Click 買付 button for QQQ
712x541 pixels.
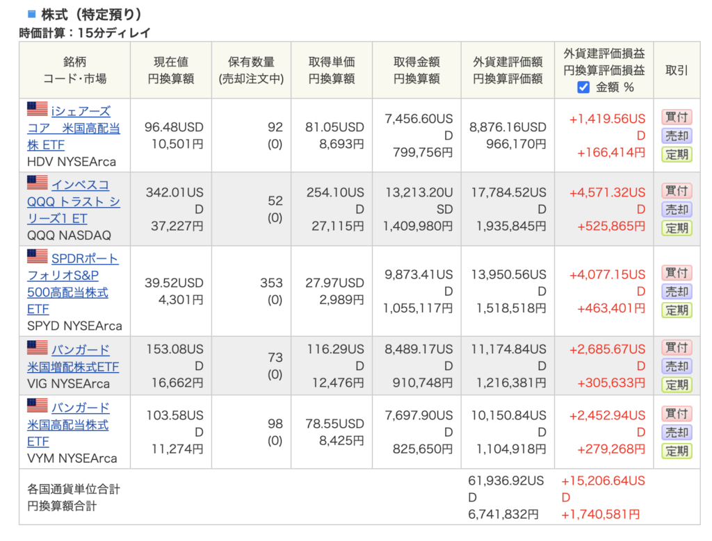click(677, 191)
